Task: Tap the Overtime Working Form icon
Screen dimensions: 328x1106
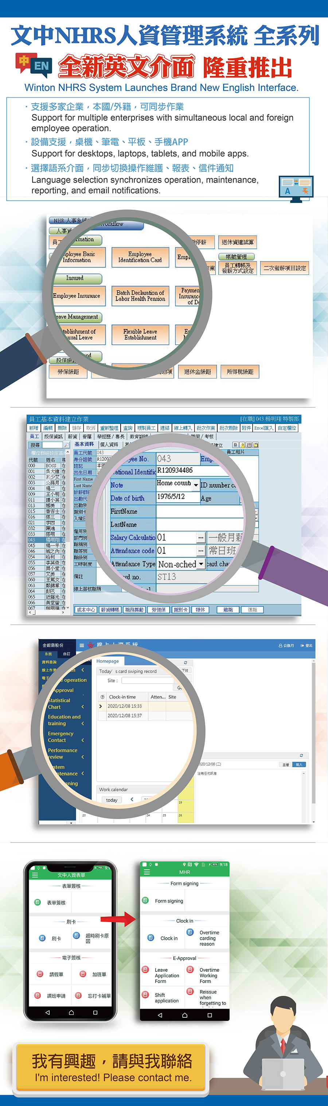Action: coord(190,969)
